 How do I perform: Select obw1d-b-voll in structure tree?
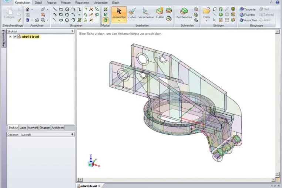[x=30, y=37]
